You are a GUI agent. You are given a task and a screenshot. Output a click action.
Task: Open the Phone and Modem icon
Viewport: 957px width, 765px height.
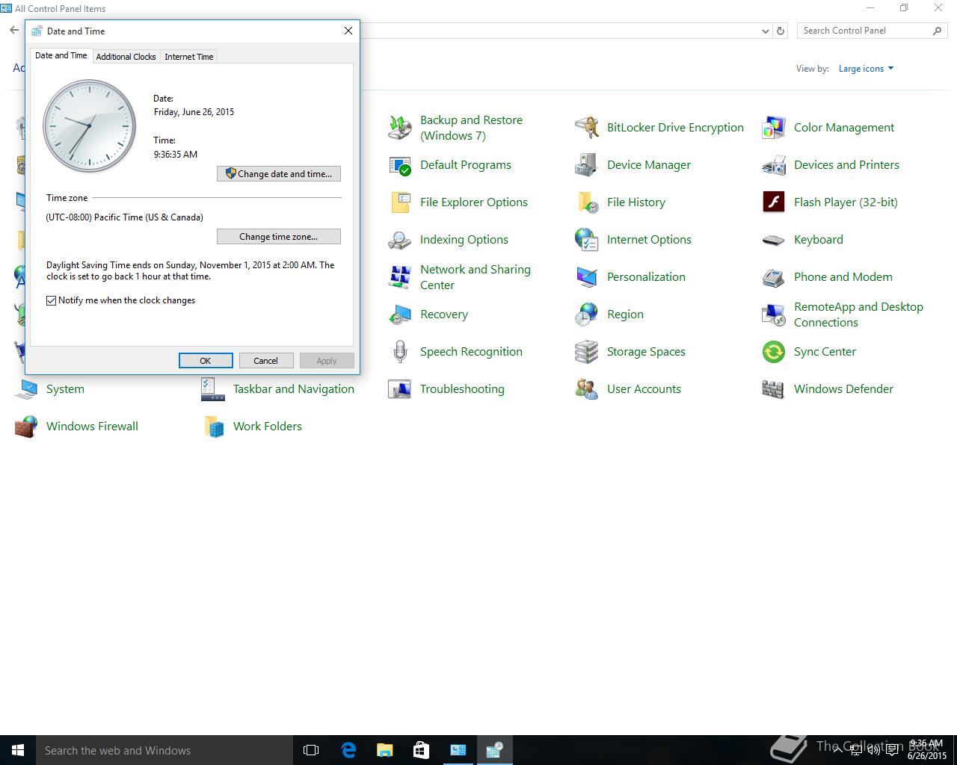point(774,277)
